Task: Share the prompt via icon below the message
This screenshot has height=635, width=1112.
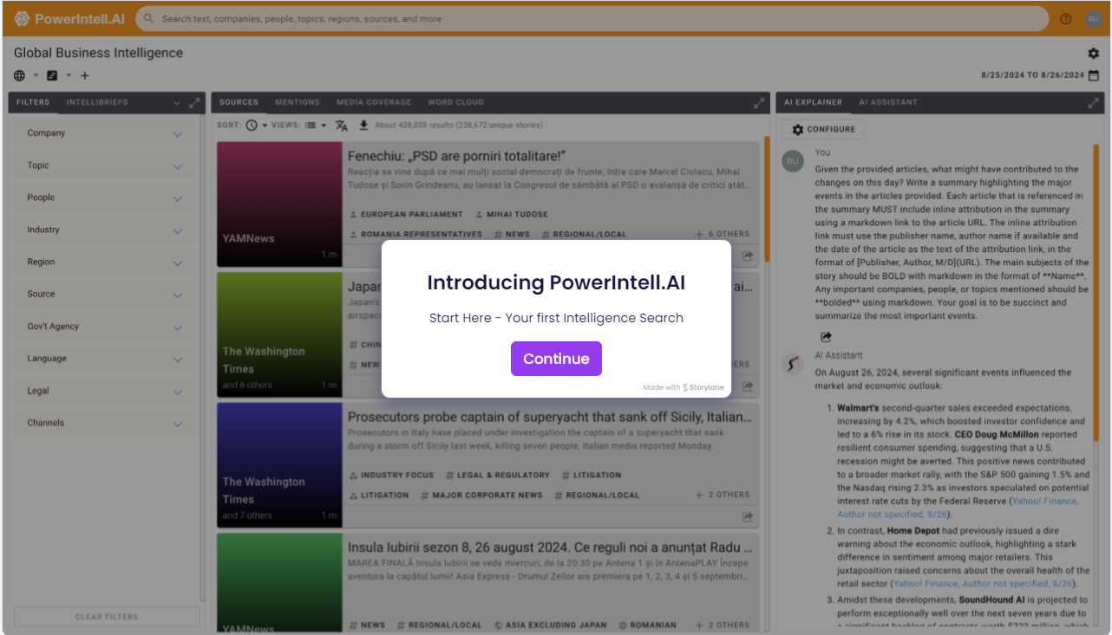Action: click(x=826, y=337)
